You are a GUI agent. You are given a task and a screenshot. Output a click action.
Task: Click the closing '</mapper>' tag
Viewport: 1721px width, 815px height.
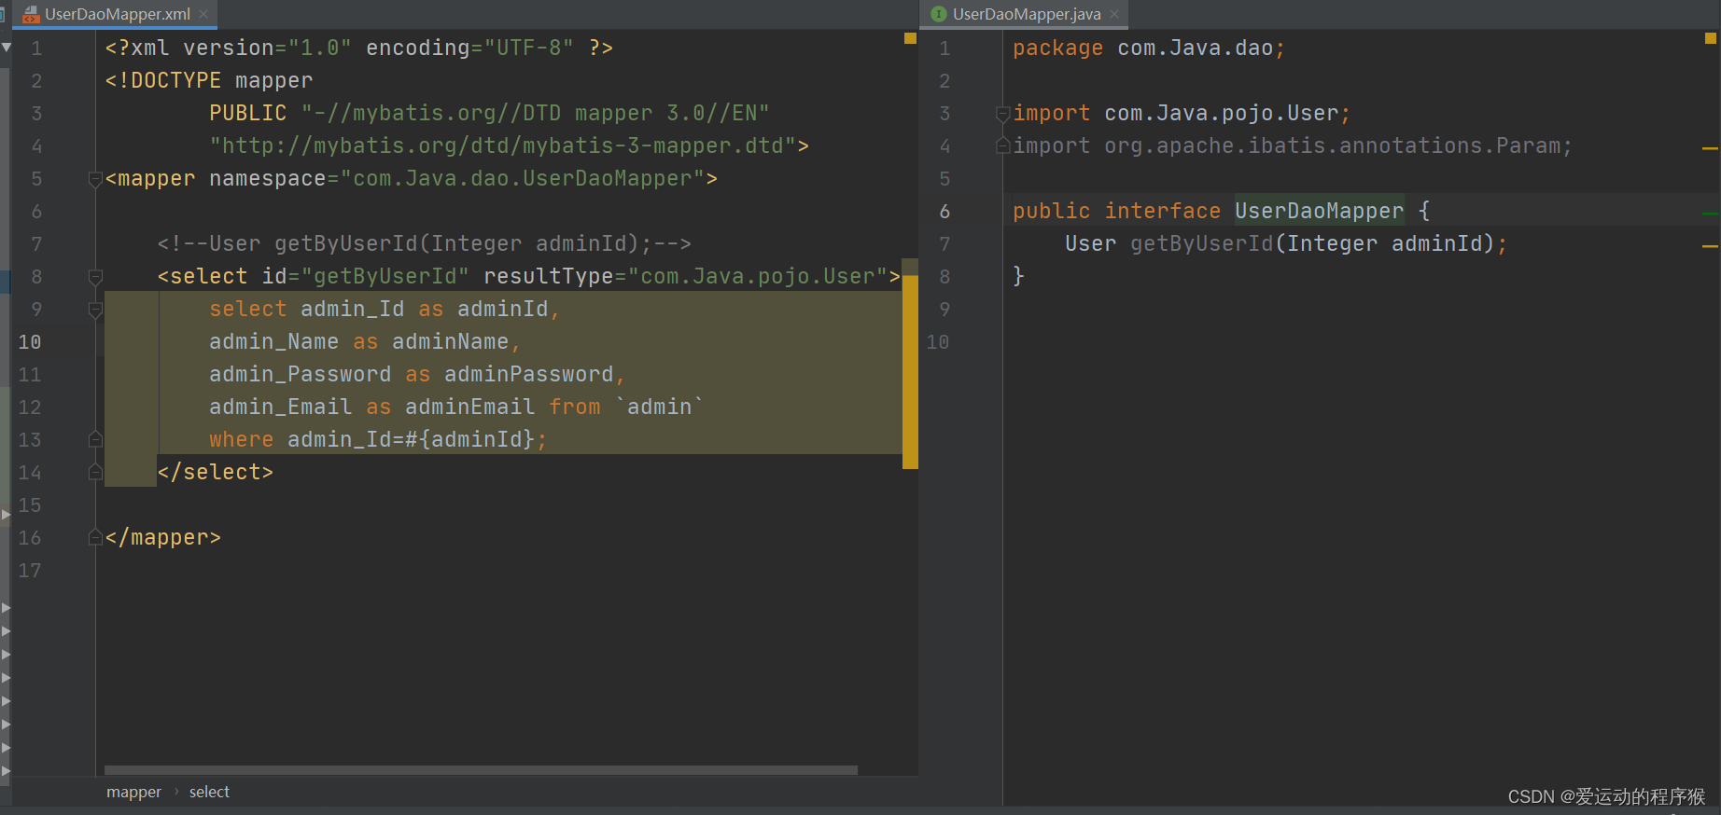[162, 538]
